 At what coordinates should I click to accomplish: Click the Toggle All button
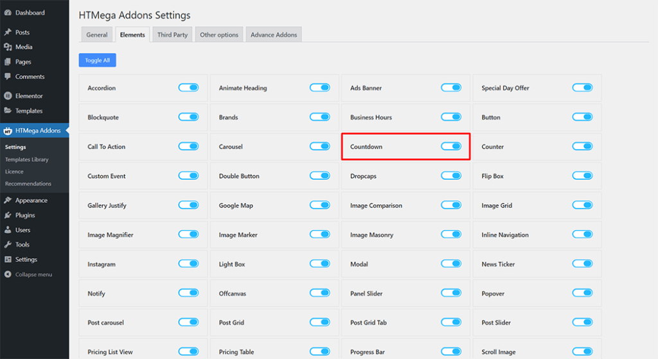pos(98,60)
